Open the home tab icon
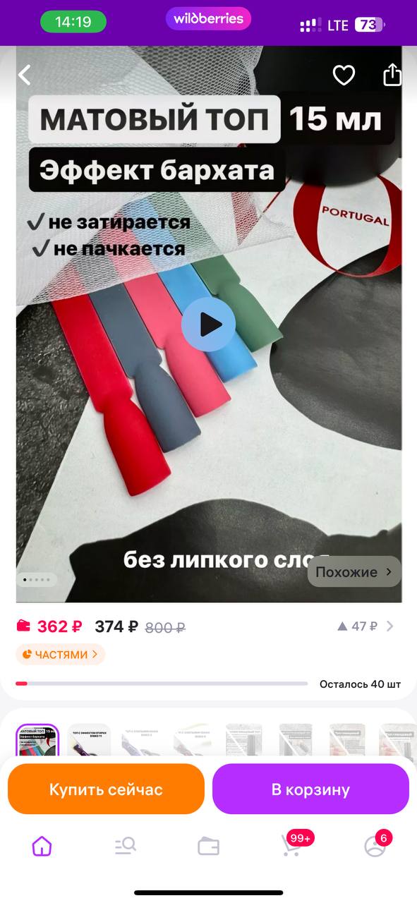Image resolution: width=417 pixels, height=903 pixels. [42, 847]
